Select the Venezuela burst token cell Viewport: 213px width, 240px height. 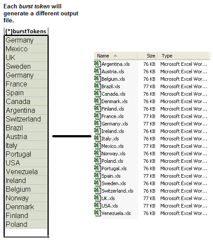(26, 172)
